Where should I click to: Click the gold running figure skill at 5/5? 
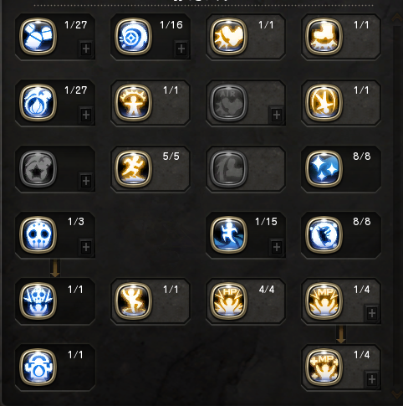tap(133, 168)
